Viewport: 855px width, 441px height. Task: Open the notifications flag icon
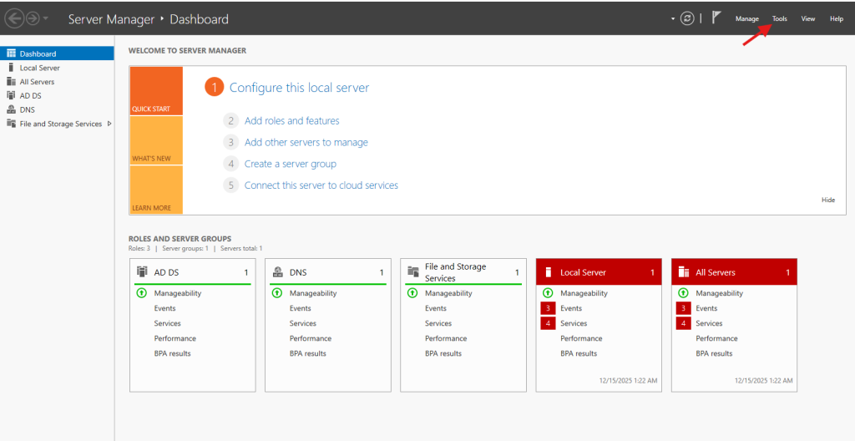(716, 18)
